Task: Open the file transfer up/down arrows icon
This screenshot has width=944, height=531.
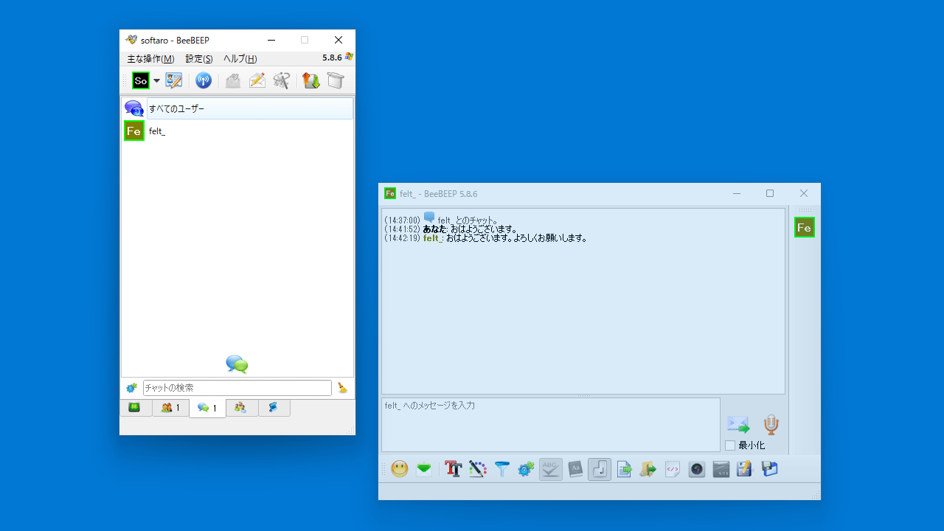Action: coord(311,80)
